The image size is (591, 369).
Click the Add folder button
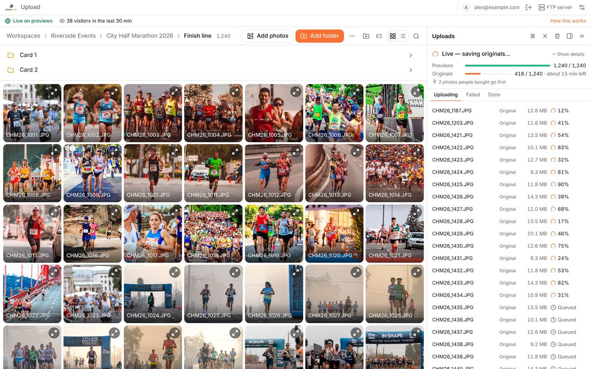click(320, 36)
